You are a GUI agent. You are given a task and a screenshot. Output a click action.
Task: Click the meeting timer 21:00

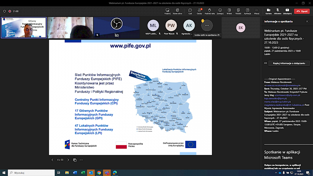pyautogui.click(x=16, y=11)
